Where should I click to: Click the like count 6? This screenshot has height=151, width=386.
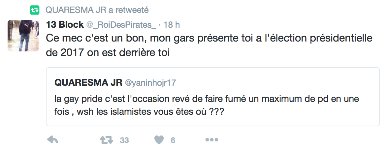(x=173, y=140)
